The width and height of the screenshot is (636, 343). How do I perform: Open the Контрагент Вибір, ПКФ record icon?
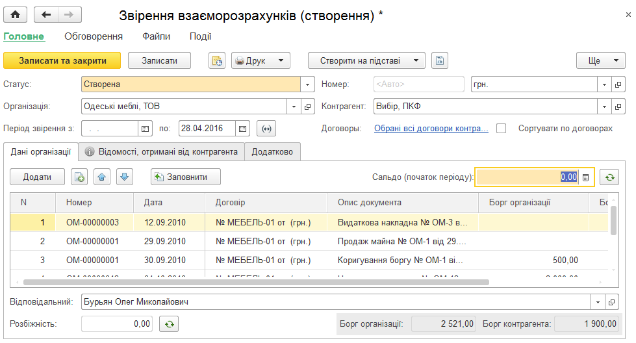[x=618, y=107]
